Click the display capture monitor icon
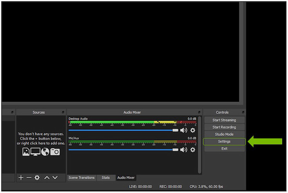The height and width of the screenshot is (193, 288). click(x=36, y=152)
